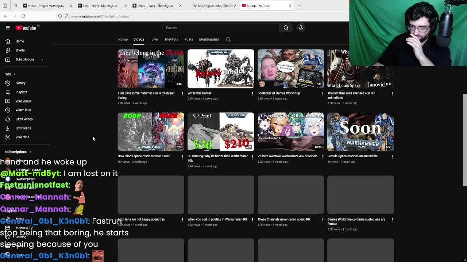Go back with the browser back arrow
Viewport: 467px width, 262px height.
pyautogui.click(x=6, y=16)
